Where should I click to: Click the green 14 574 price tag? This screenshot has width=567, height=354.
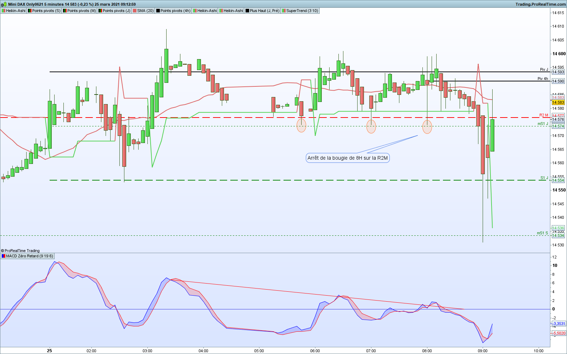pyautogui.click(x=558, y=126)
